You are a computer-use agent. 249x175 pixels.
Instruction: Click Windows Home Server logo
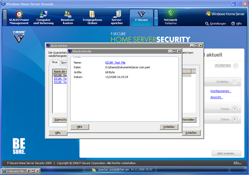tap(225, 14)
